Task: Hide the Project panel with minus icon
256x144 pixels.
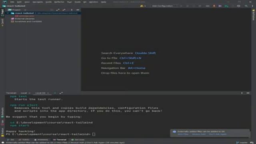Action: coord(78,10)
